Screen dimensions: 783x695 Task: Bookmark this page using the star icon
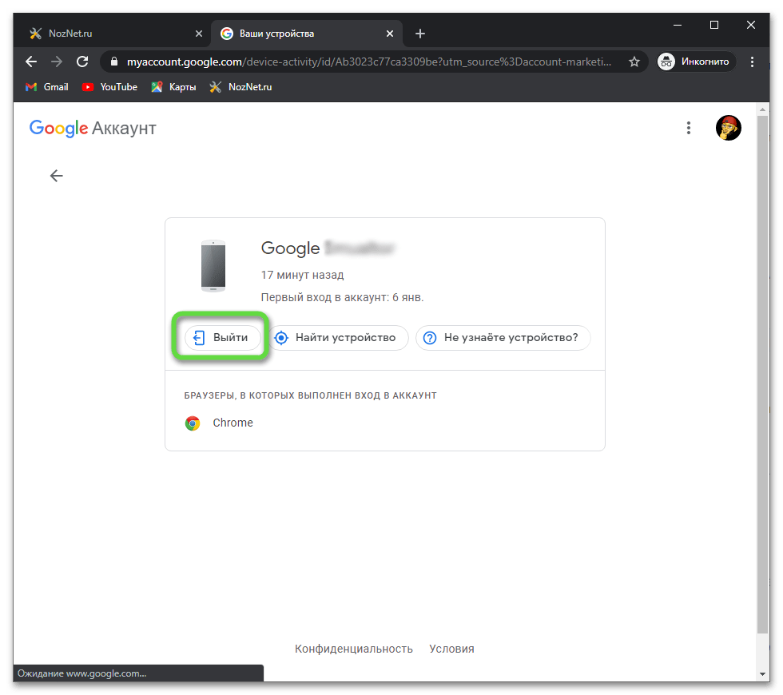pyautogui.click(x=634, y=62)
